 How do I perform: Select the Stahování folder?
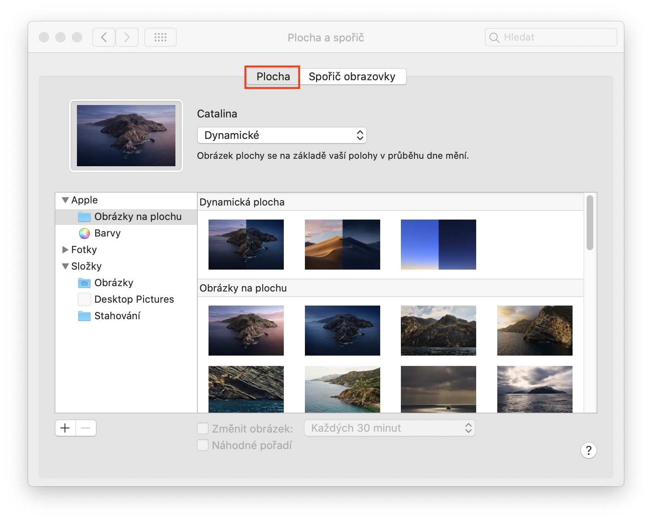coord(117,316)
